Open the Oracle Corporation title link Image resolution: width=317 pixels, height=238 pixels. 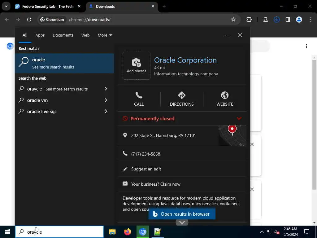tap(185, 60)
